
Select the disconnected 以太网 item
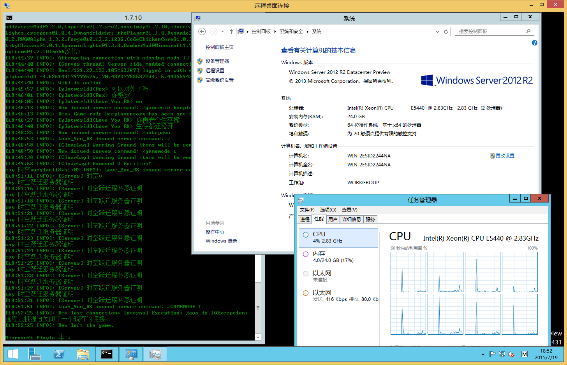[x=338, y=276]
